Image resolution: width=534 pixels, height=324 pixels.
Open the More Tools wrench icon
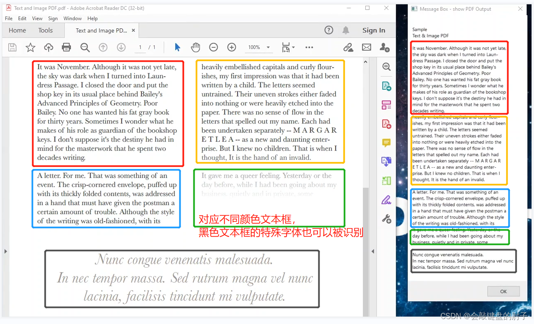click(386, 219)
